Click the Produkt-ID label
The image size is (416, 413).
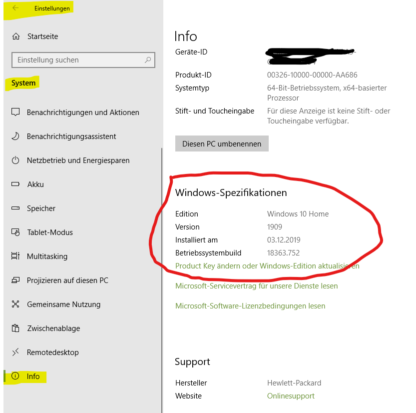coord(193,75)
